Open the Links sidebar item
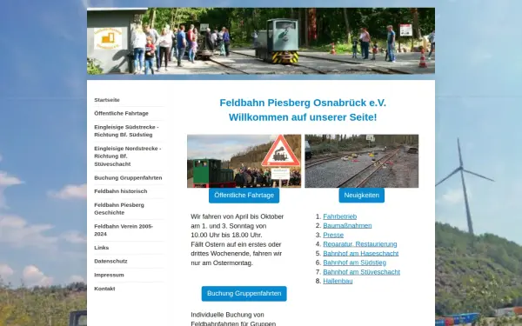The image size is (522, 326). coord(102,248)
